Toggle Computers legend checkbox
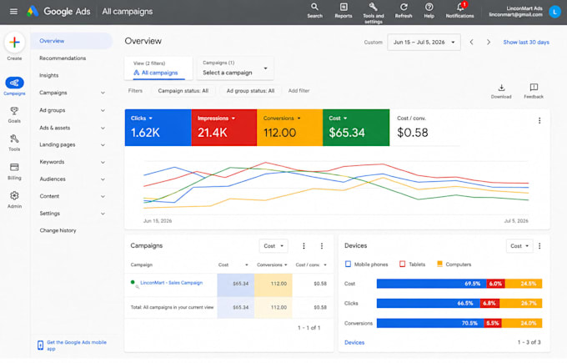This screenshot has width=567, height=363. point(439,264)
